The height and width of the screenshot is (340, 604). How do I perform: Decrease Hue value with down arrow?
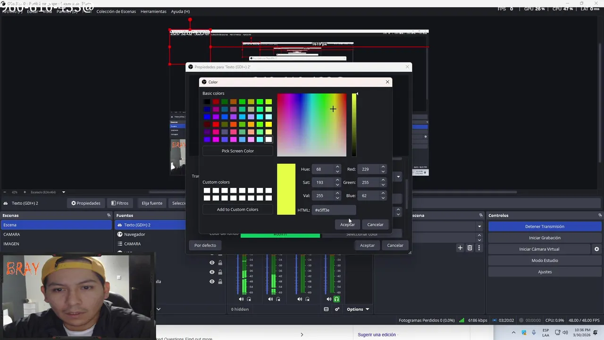tap(337, 171)
